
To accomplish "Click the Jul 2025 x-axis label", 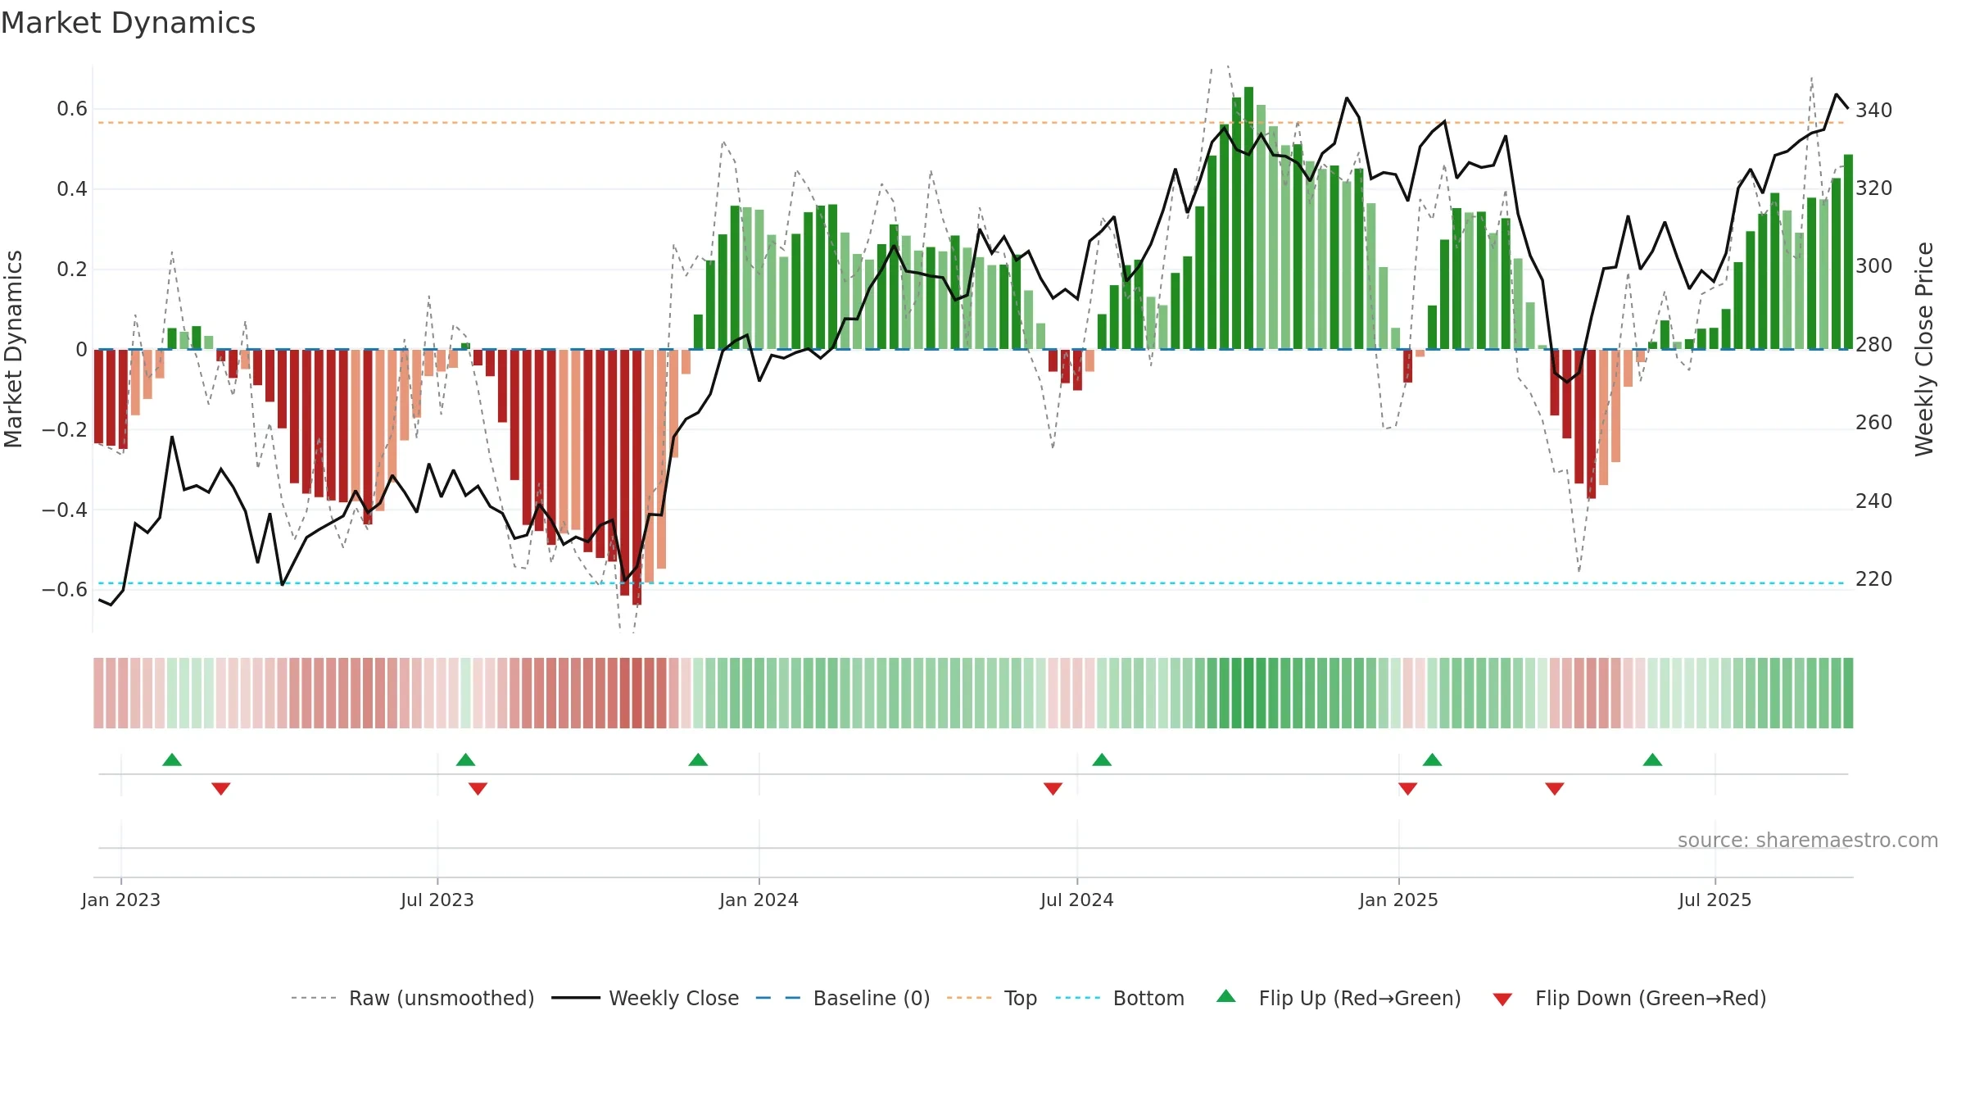I will click(1715, 900).
